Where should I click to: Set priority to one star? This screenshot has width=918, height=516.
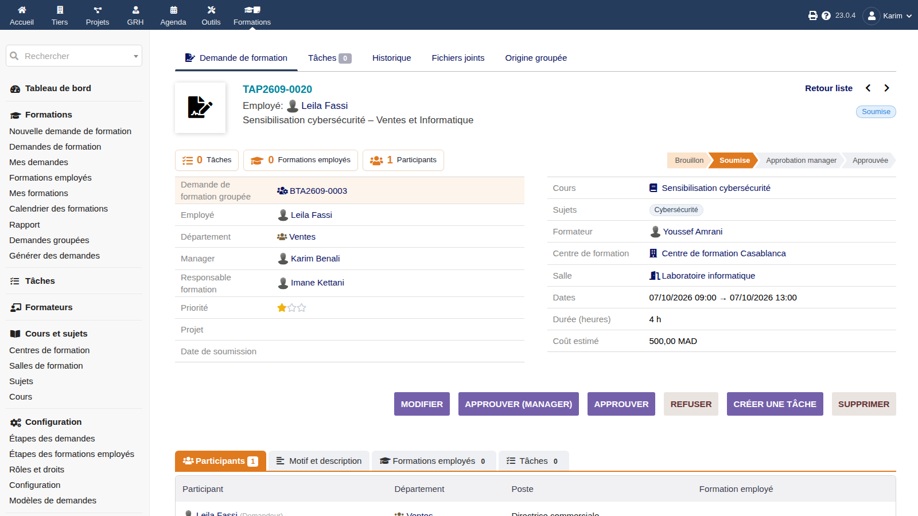point(282,308)
